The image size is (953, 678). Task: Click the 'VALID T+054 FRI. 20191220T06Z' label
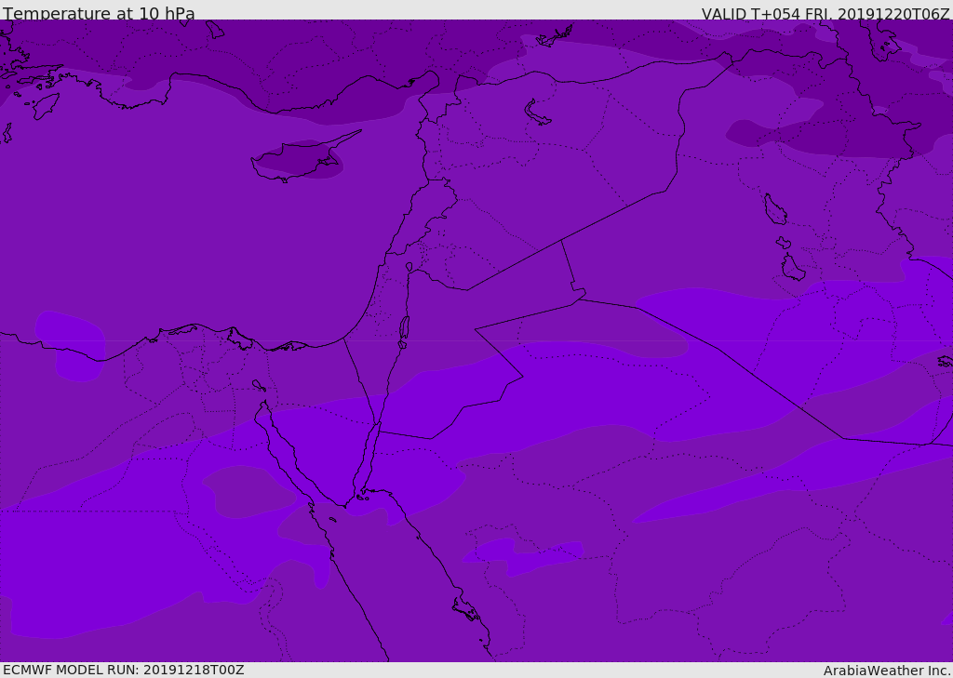[x=825, y=14]
